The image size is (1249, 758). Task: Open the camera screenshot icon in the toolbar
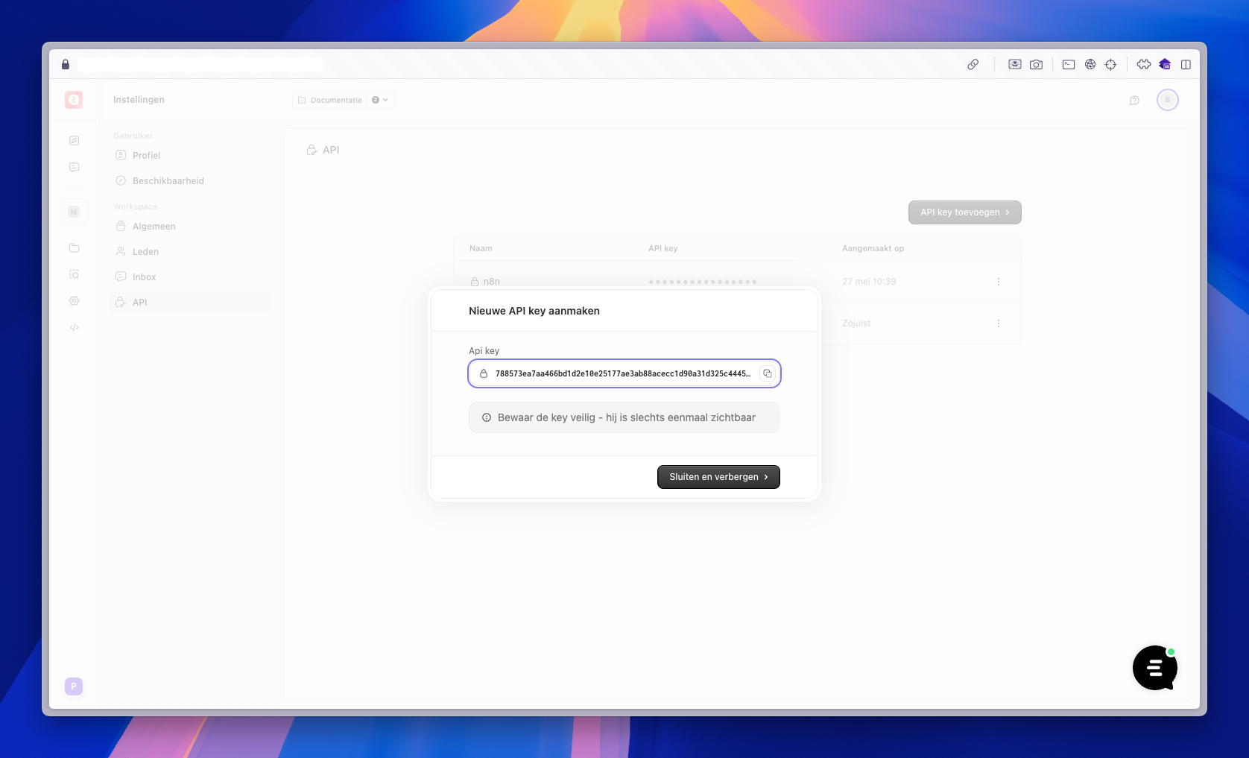point(1036,65)
